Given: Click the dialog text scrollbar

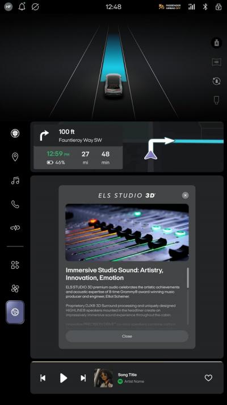Looking at the screenshot, I should click(188, 277).
